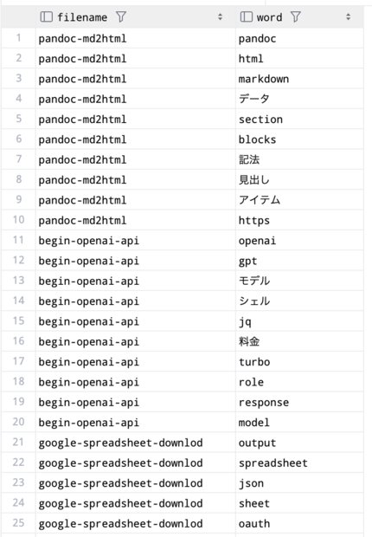Select row number 11

18,240
